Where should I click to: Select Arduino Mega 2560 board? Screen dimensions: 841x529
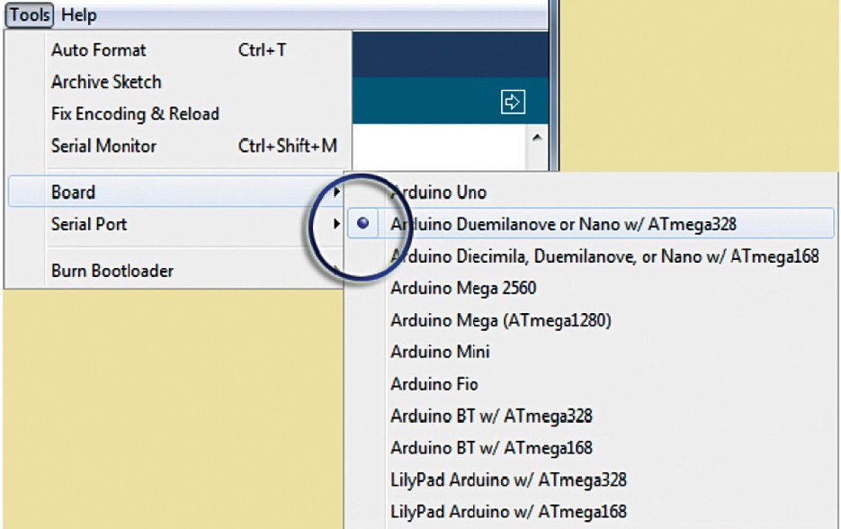coord(462,289)
